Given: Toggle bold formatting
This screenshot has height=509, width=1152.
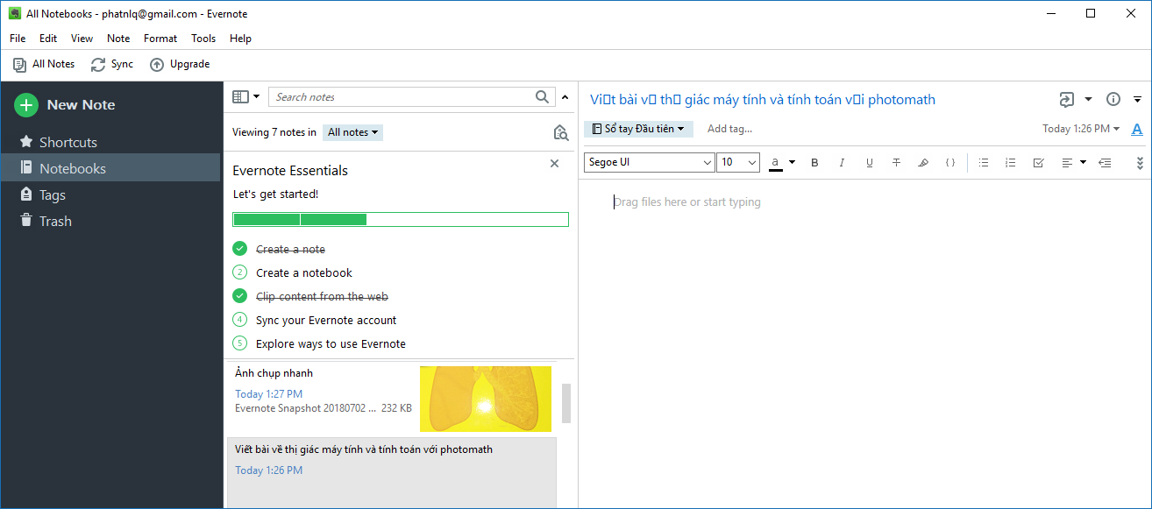Looking at the screenshot, I should [814, 163].
